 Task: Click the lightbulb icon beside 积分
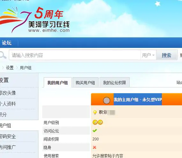(x=95, y=112)
